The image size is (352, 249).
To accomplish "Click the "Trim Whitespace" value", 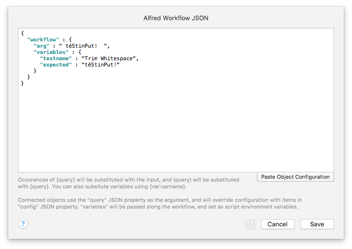I will [x=109, y=58].
